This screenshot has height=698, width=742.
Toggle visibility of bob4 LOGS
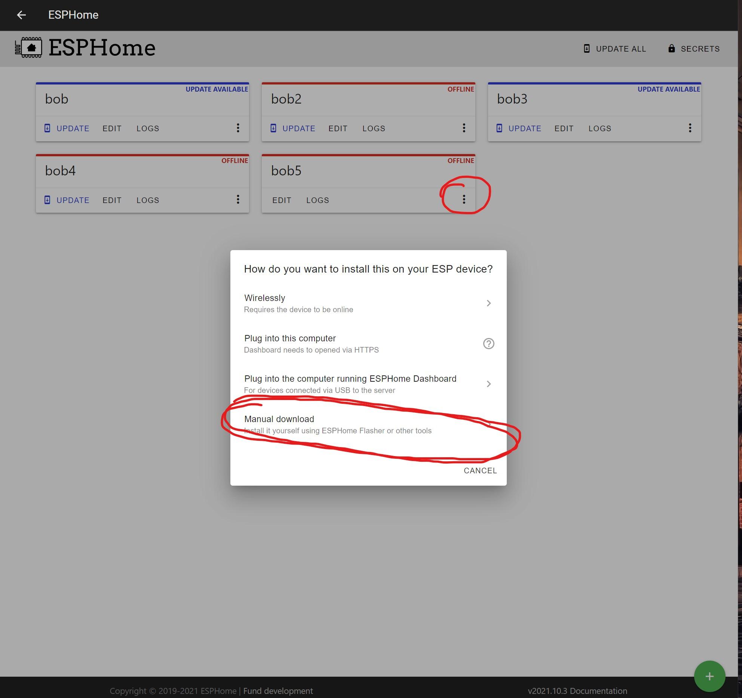coord(148,199)
